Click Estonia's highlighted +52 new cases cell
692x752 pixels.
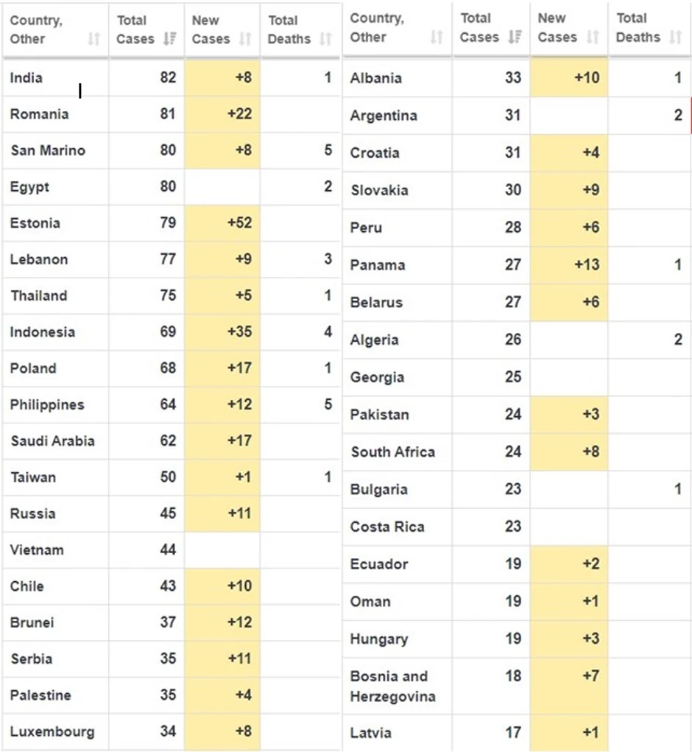point(222,223)
